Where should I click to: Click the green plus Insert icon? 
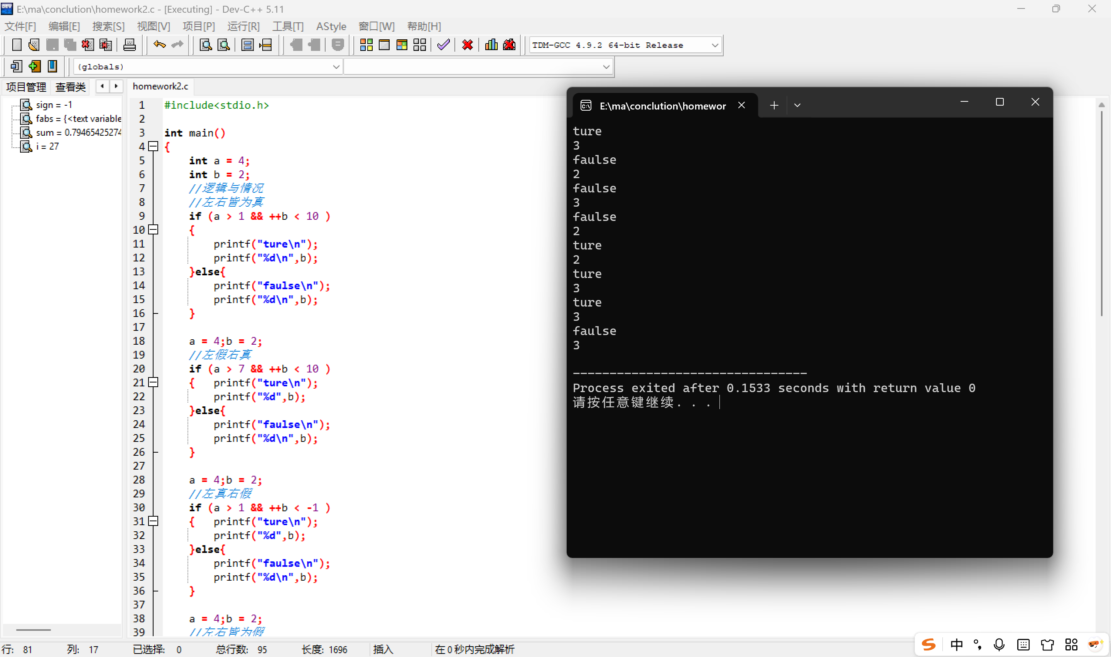(35, 66)
